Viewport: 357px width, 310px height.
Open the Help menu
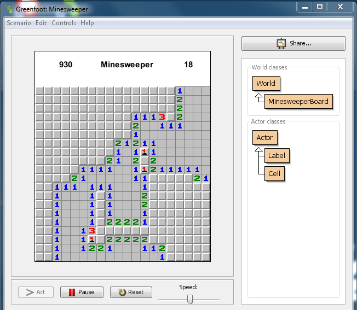pyautogui.click(x=87, y=23)
